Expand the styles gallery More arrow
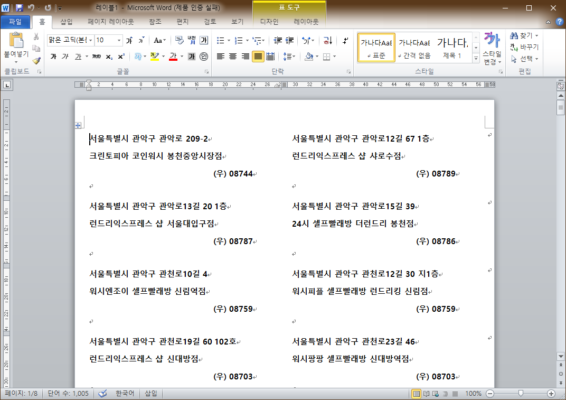Viewport: 566px width, 400px height. pos(476,58)
